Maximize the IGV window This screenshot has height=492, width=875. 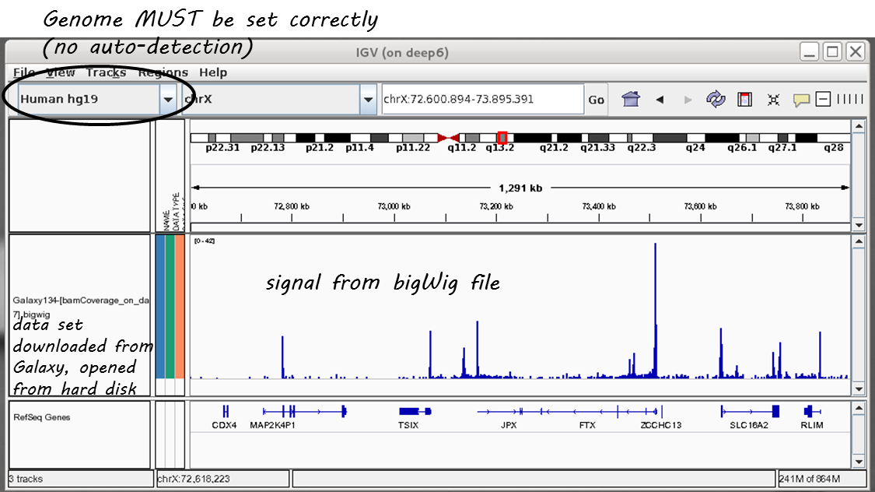click(x=832, y=52)
